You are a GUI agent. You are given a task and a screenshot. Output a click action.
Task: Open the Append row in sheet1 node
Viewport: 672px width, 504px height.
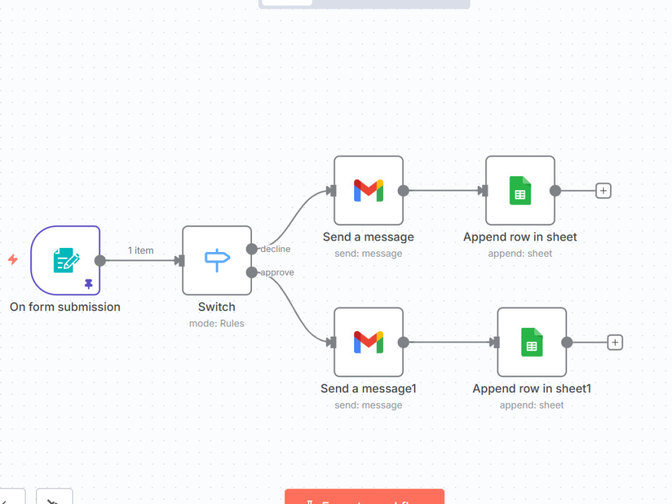[532, 342]
